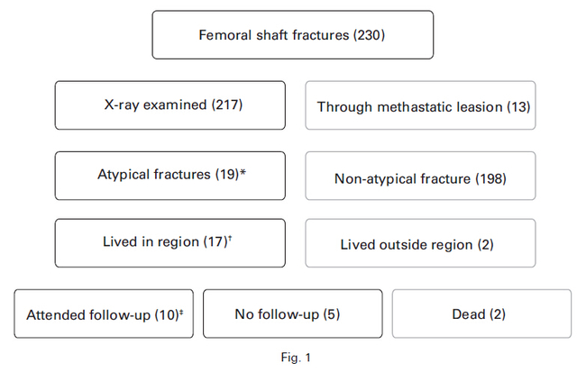Click the dagger footnote mark after (17)
Image resolution: width=577 pixels, height=372 pixels.
point(230,239)
